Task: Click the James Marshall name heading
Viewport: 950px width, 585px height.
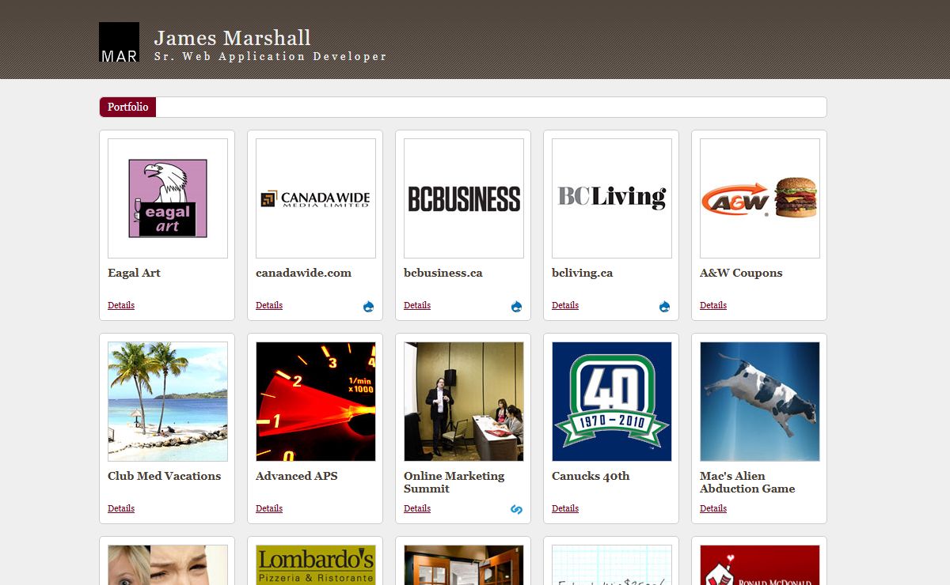Action: [232, 38]
